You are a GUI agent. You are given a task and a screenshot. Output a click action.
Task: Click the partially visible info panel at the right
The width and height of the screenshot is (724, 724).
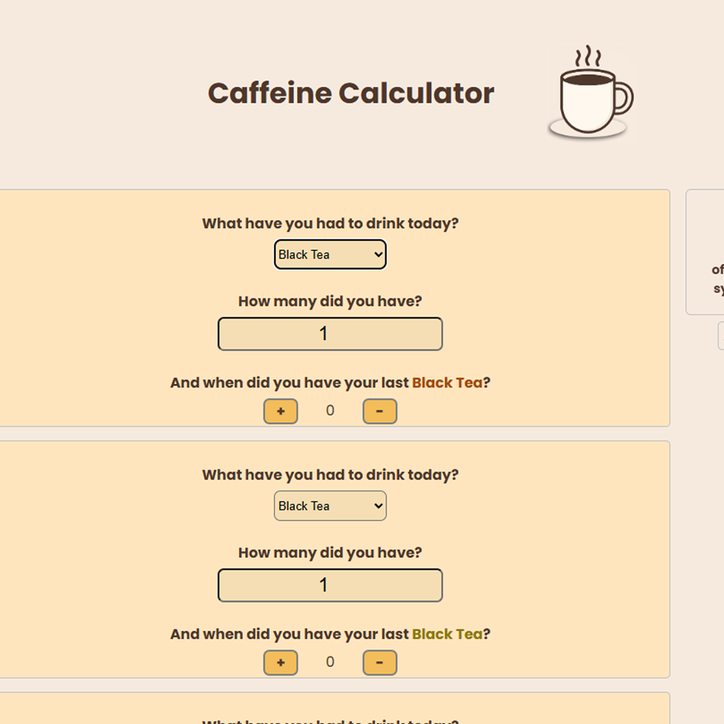[705, 252]
